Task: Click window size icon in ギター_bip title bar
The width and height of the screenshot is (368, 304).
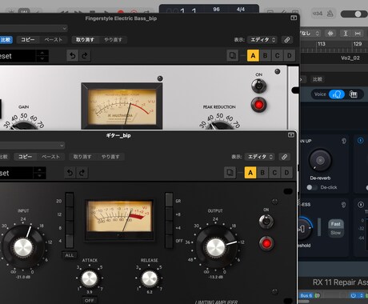Action: coord(291,135)
